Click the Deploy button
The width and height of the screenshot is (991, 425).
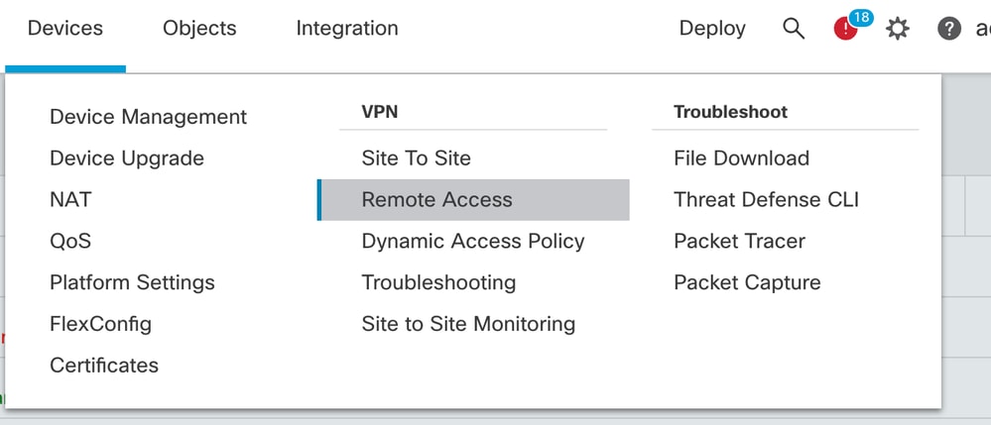click(712, 29)
